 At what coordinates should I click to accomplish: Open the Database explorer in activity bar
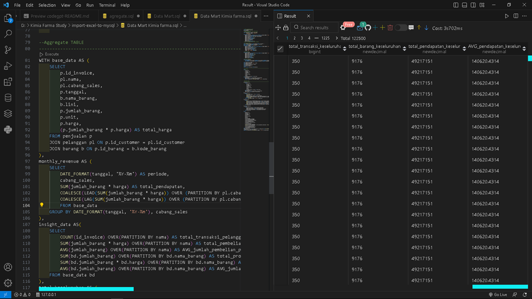[8, 98]
